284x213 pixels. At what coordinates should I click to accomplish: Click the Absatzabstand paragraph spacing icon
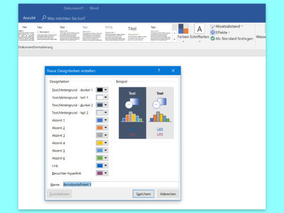click(212, 27)
